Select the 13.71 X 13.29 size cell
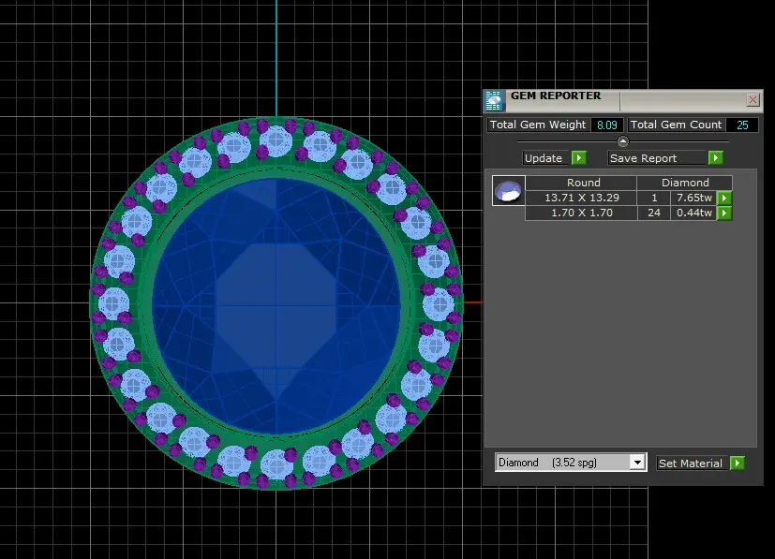 click(x=581, y=198)
